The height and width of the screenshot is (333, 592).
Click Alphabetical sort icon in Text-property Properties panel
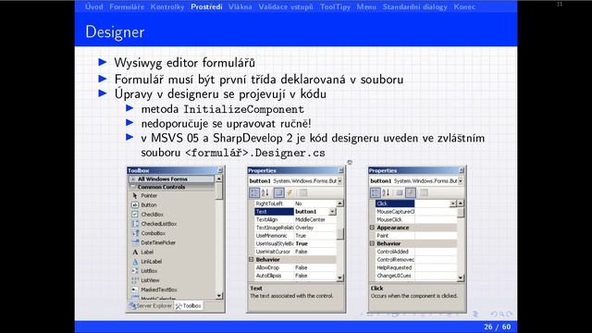(x=265, y=193)
